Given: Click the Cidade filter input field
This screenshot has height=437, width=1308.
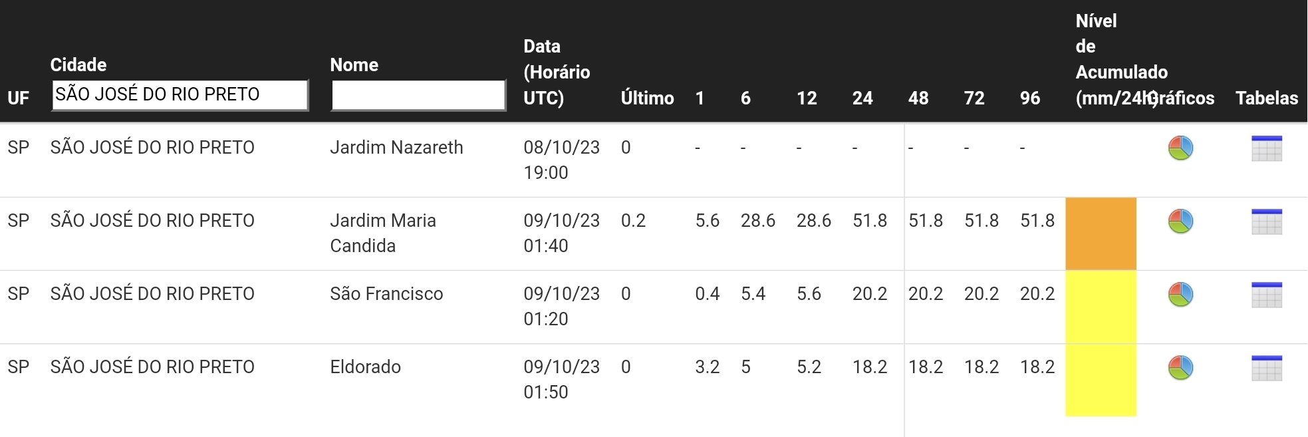Looking at the screenshot, I should click(180, 95).
